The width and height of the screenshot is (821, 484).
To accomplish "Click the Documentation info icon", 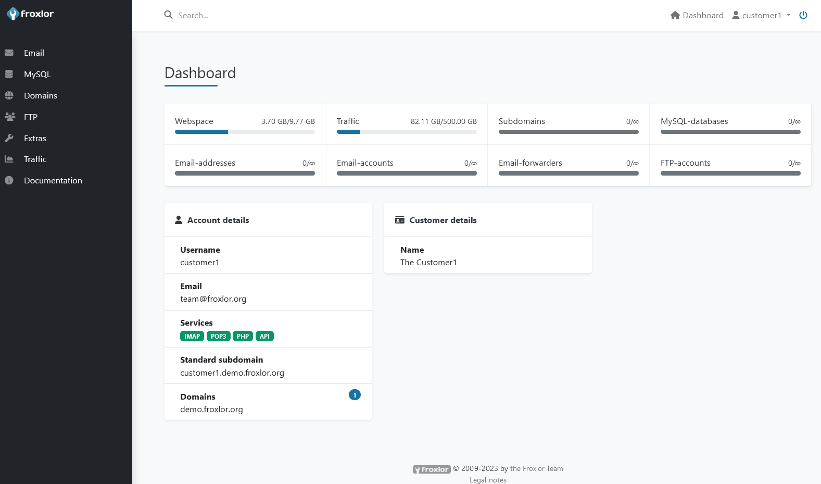I will [x=9, y=180].
